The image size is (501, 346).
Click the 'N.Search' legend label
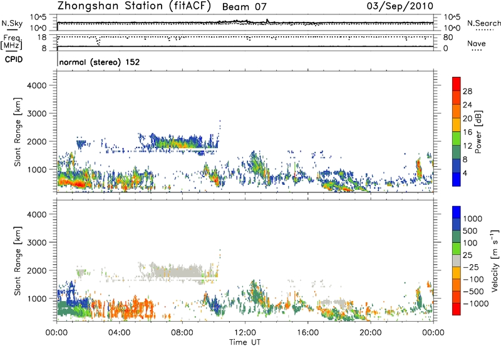(x=484, y=23)
